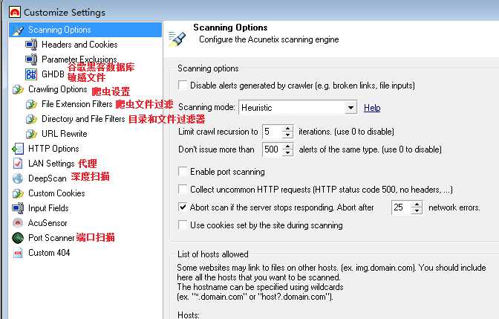Select Directory and File Filters entry
499x319 pixels.
click(x=83, y=119)
